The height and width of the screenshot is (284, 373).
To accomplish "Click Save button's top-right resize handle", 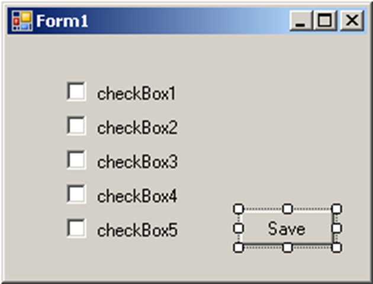I will click(x=336, y=208).
